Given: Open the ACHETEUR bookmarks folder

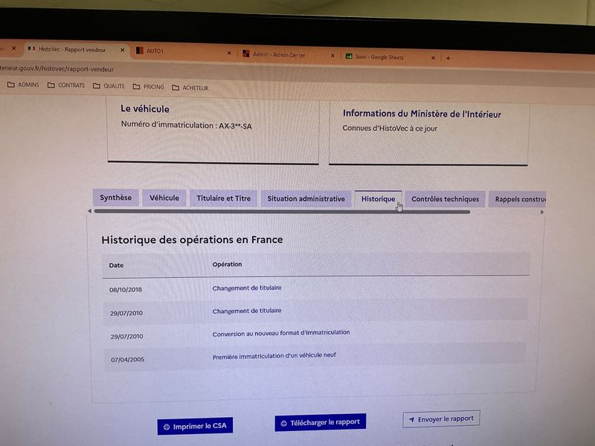Looking at the screenshot, I should (190, 88).
